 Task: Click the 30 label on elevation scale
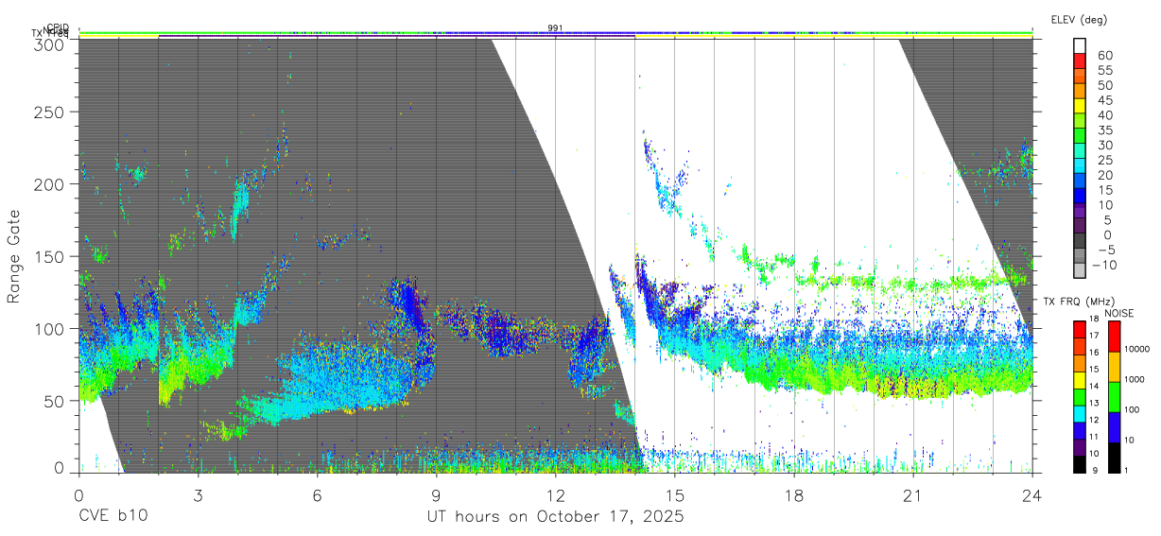(x=1105, y=145)
